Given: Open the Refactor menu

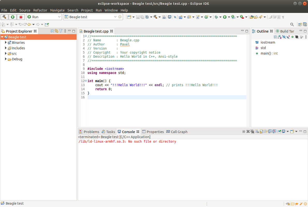Looking at the screenshot, I should (40, 10).
